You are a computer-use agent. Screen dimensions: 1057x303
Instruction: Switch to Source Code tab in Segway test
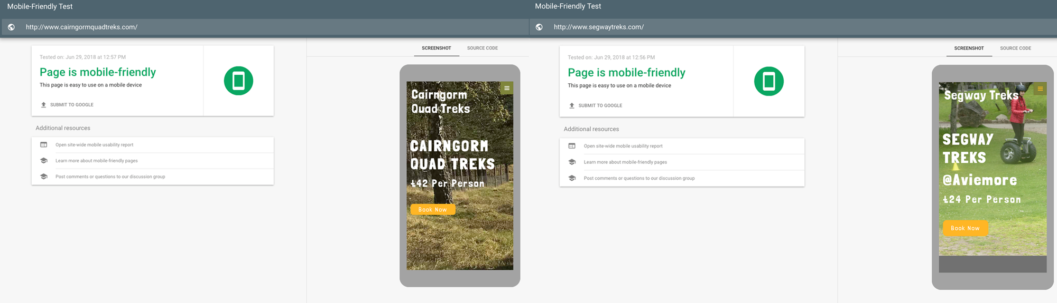1015,48
